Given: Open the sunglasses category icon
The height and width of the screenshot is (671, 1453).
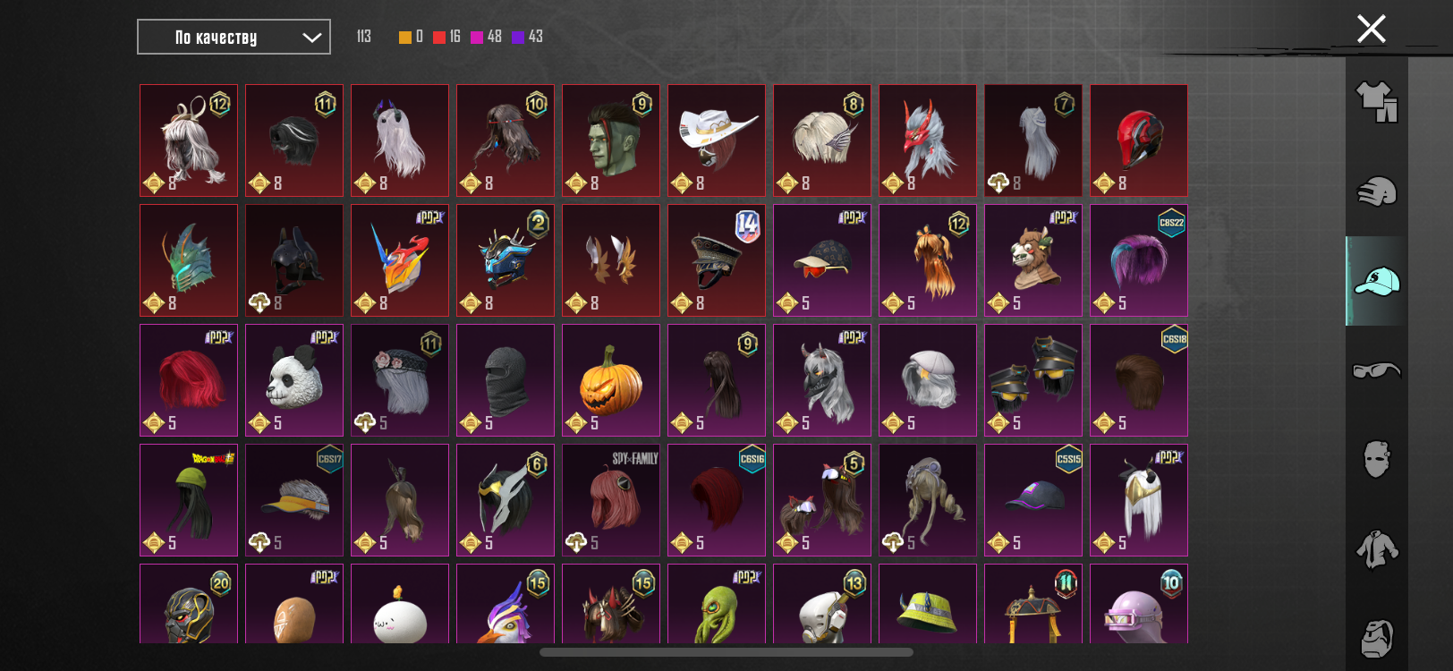Looking at the screenshot, I should tap(1376, 369).
